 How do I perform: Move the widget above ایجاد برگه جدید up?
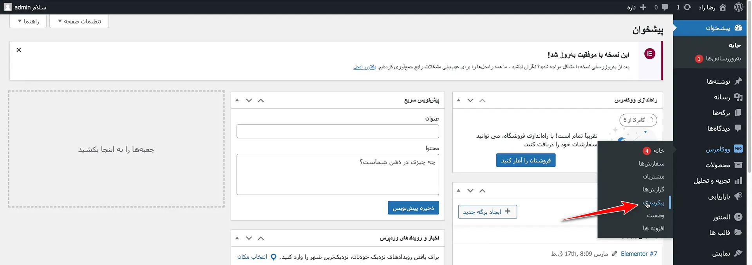(482, 191)
